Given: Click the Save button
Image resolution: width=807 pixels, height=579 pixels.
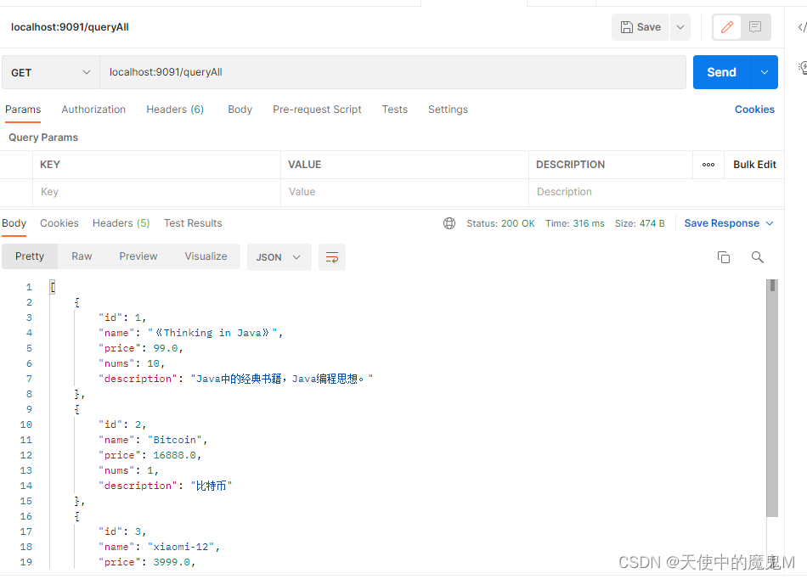Looking at the screenshot, I should tap(641, 27).
